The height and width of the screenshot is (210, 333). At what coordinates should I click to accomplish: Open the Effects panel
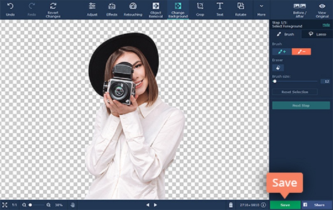coord(112,7)
